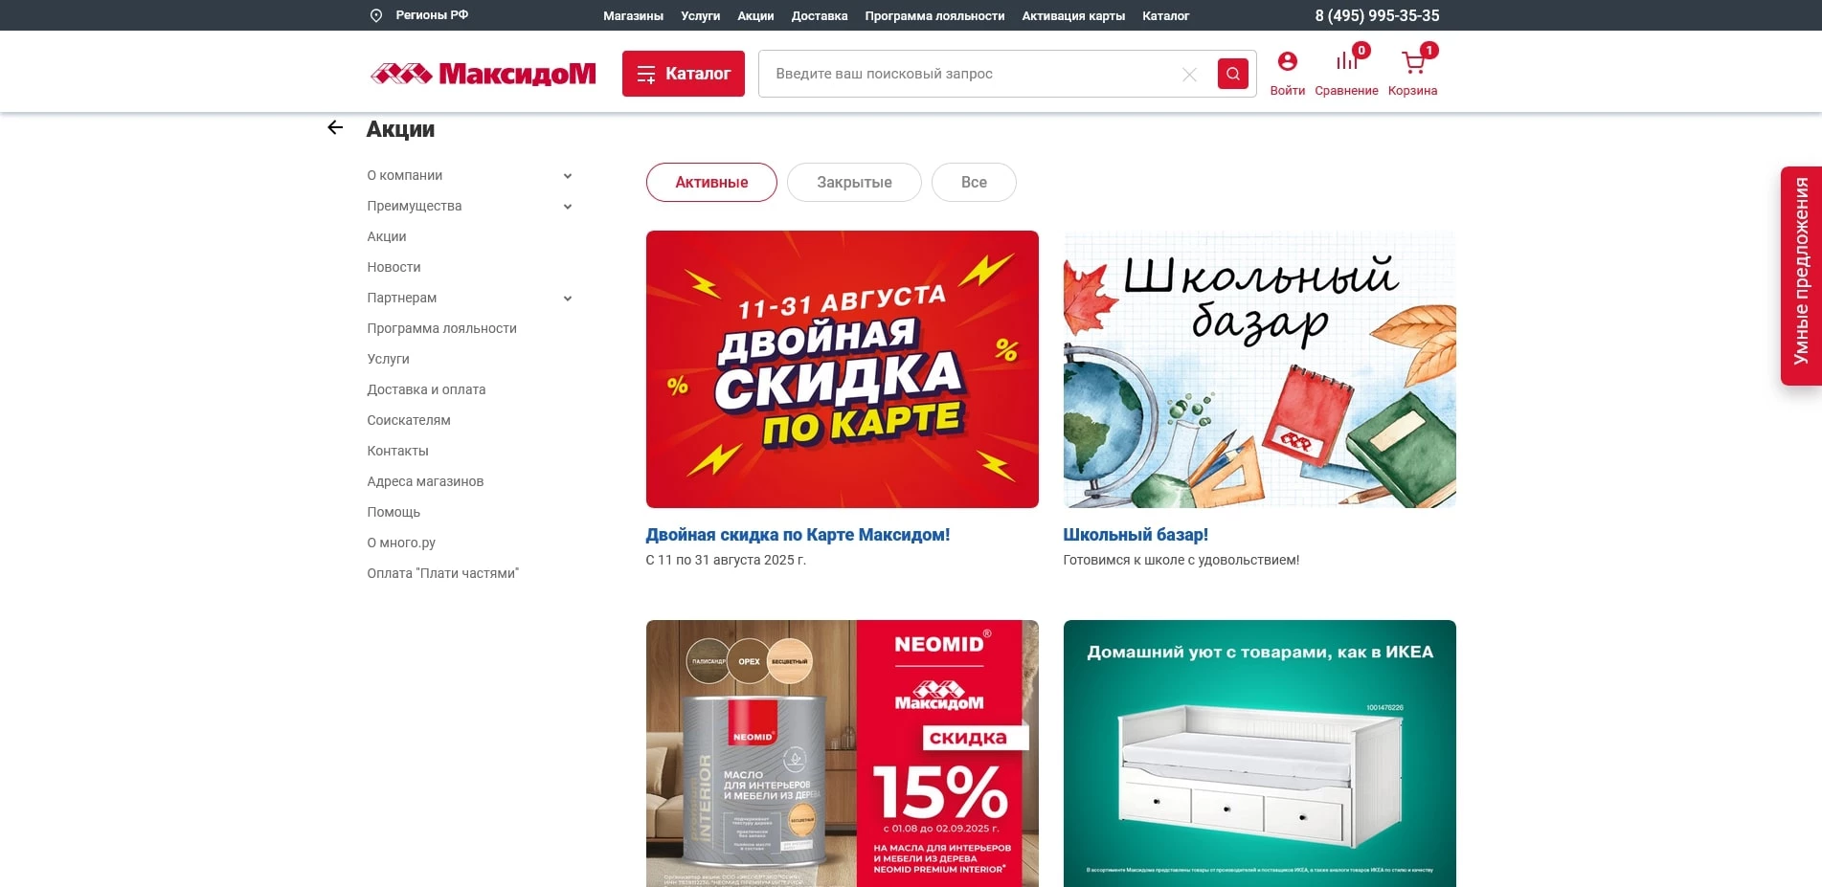1822x887 pixels.
Task: Clear the search field with the X icon
Action: [1189, 75]
